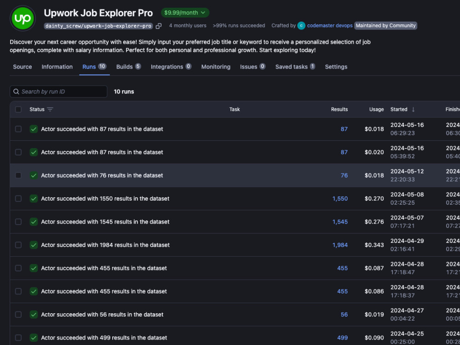
Task: Toggle the select-all runs checkbox in header
Action: pyautogui.click(x=18, y=109)
